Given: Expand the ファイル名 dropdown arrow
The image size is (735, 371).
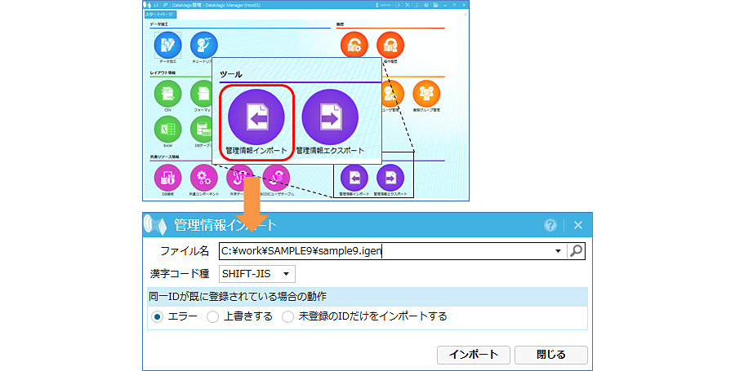Looking at the screenshot, I should [558, 251].
